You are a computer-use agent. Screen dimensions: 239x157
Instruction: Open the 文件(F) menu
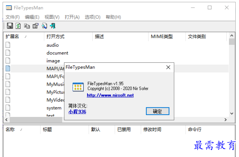point(13,17)
